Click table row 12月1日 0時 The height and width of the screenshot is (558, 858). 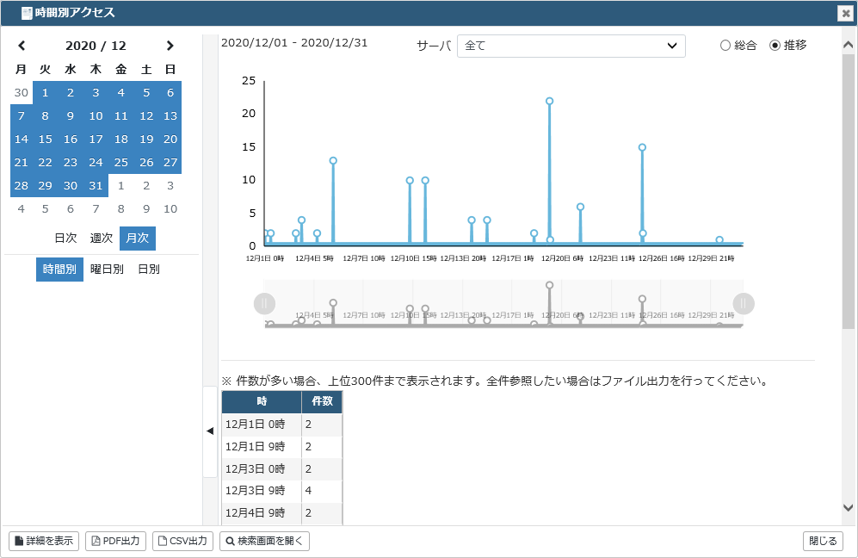[x=282, y=425]
